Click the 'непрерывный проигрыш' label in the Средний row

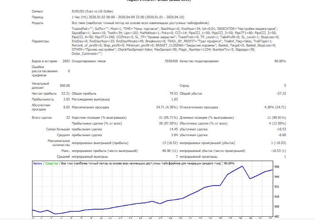coord(198,156)
